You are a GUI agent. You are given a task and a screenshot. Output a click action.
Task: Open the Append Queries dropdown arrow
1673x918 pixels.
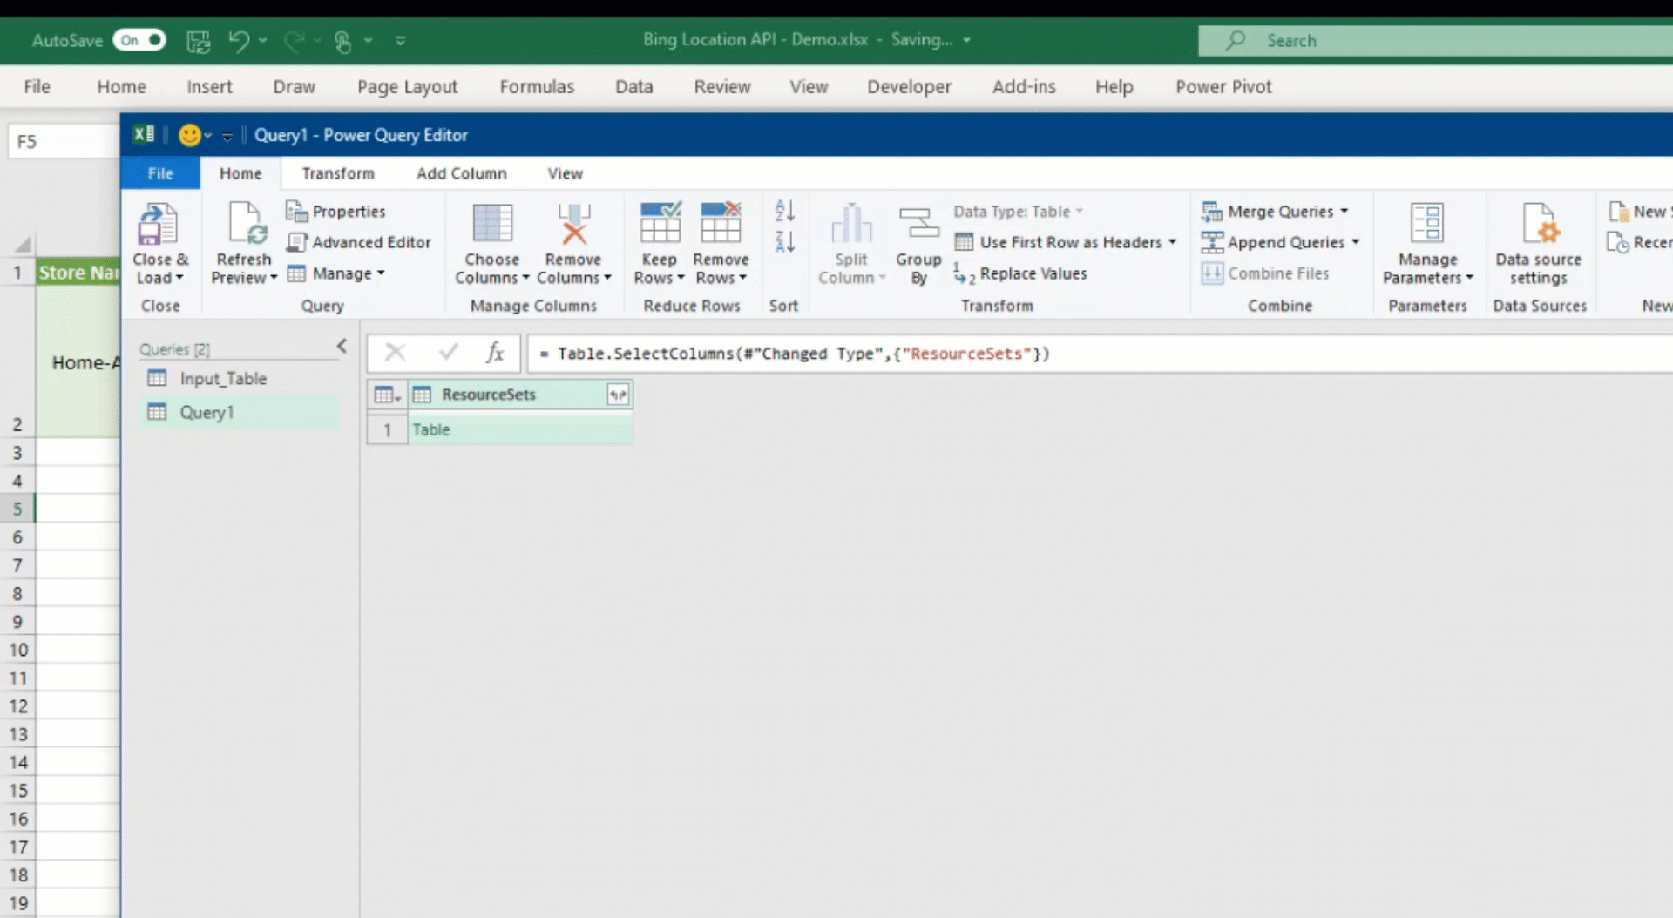pyautogui.click(x=1356, y=242)
